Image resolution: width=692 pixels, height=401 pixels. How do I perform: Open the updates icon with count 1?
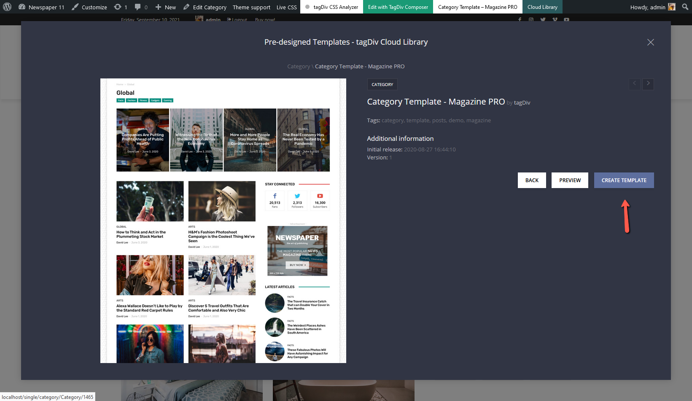tap(121, 7)
